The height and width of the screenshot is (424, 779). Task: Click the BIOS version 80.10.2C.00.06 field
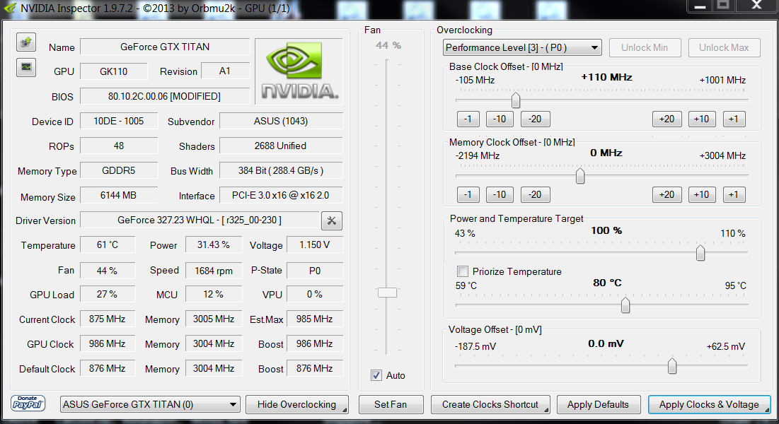coord(165,96)
